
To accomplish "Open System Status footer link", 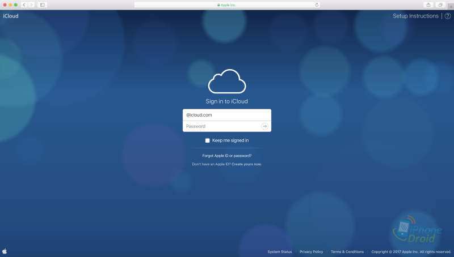I will coord(280,252).
